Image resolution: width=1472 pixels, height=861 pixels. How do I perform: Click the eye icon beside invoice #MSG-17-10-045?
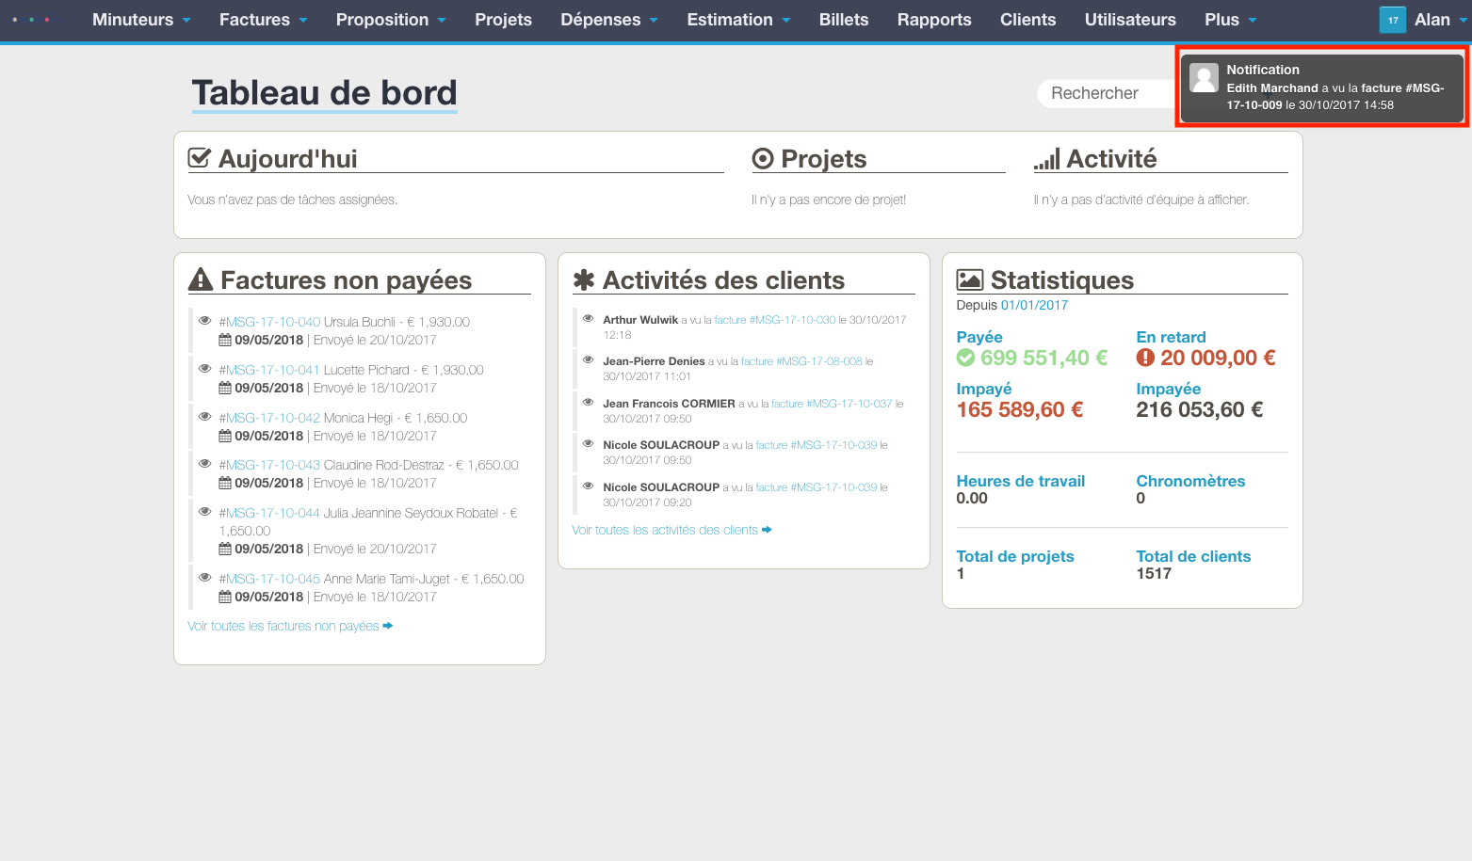(x=204, y=578)
